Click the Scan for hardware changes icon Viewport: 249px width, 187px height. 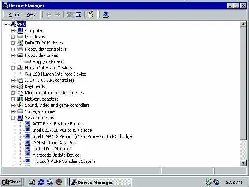(x=105, y=15)
